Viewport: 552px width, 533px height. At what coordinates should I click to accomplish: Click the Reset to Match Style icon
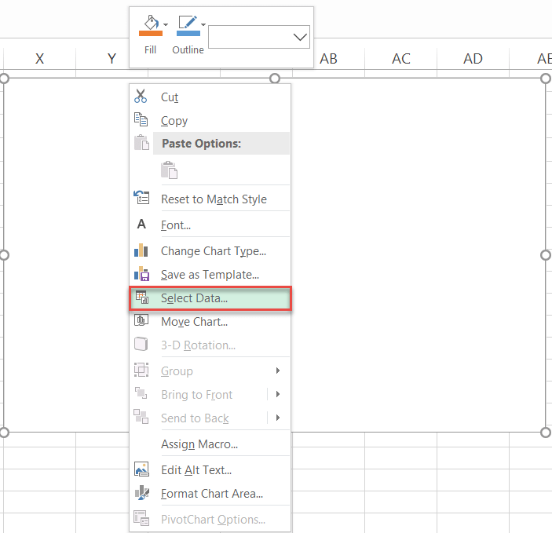(141, 198)
